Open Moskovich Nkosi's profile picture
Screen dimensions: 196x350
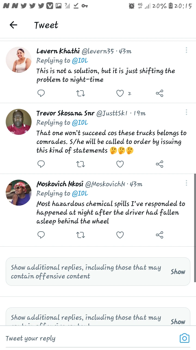click(19, 192)
